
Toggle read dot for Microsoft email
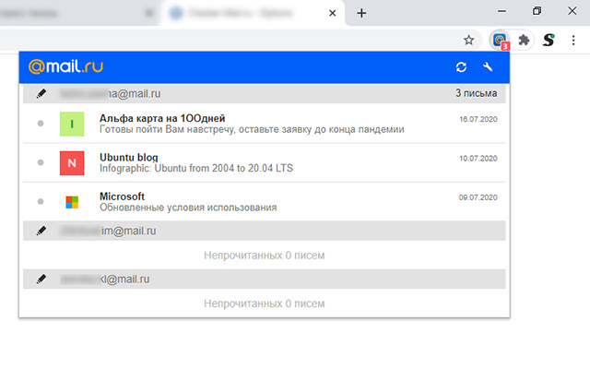(41, 201)
